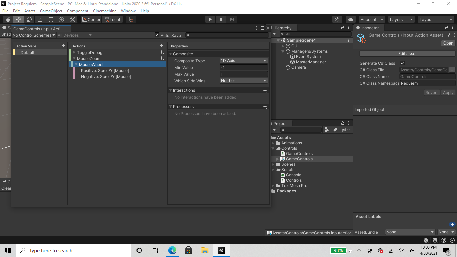Open the Composite Type dropdown
The height and width of the screenshot is (257, 457).
pyautogui.click(x=244, y=61)
